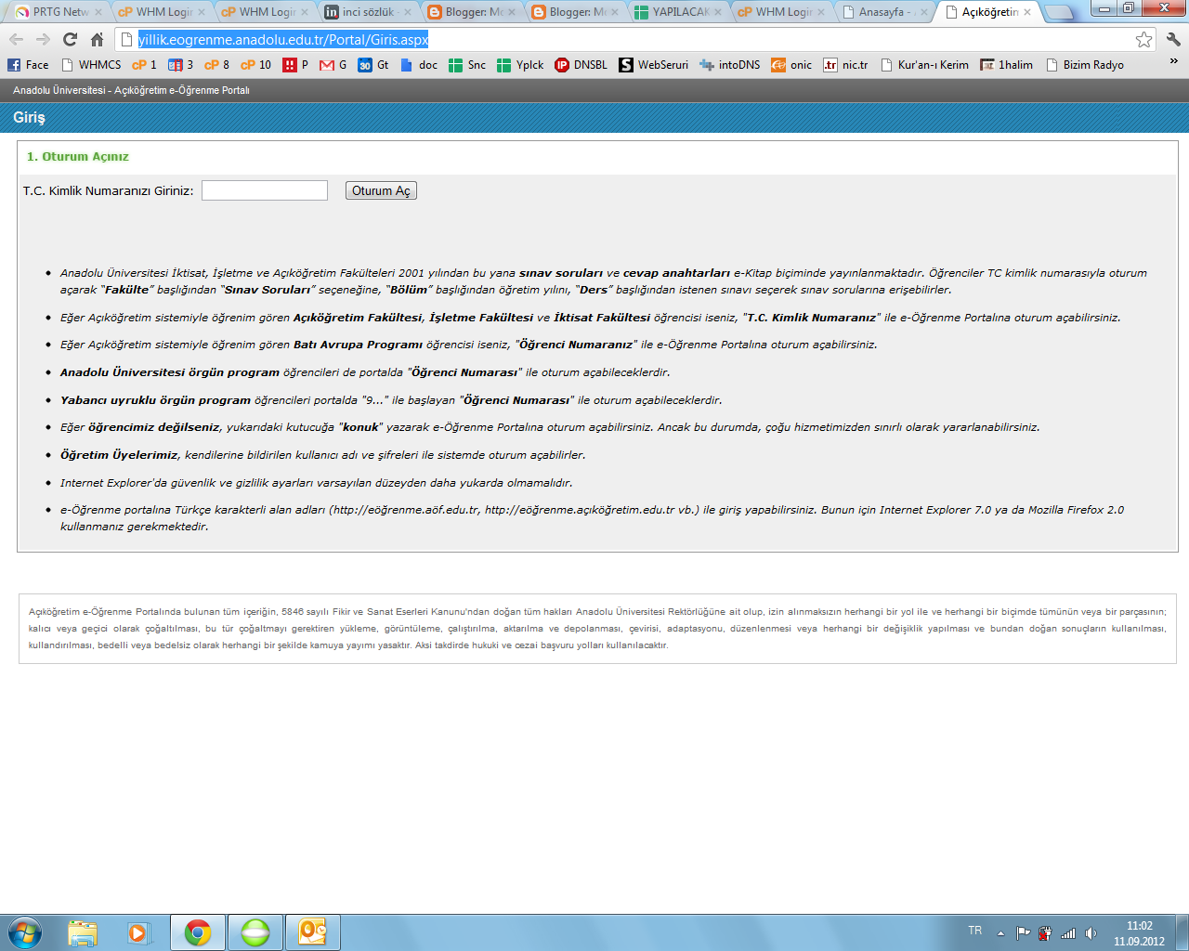Close the Açıköğretim tab
This screenshot has height=951, width=1189.
point(1026,12)
